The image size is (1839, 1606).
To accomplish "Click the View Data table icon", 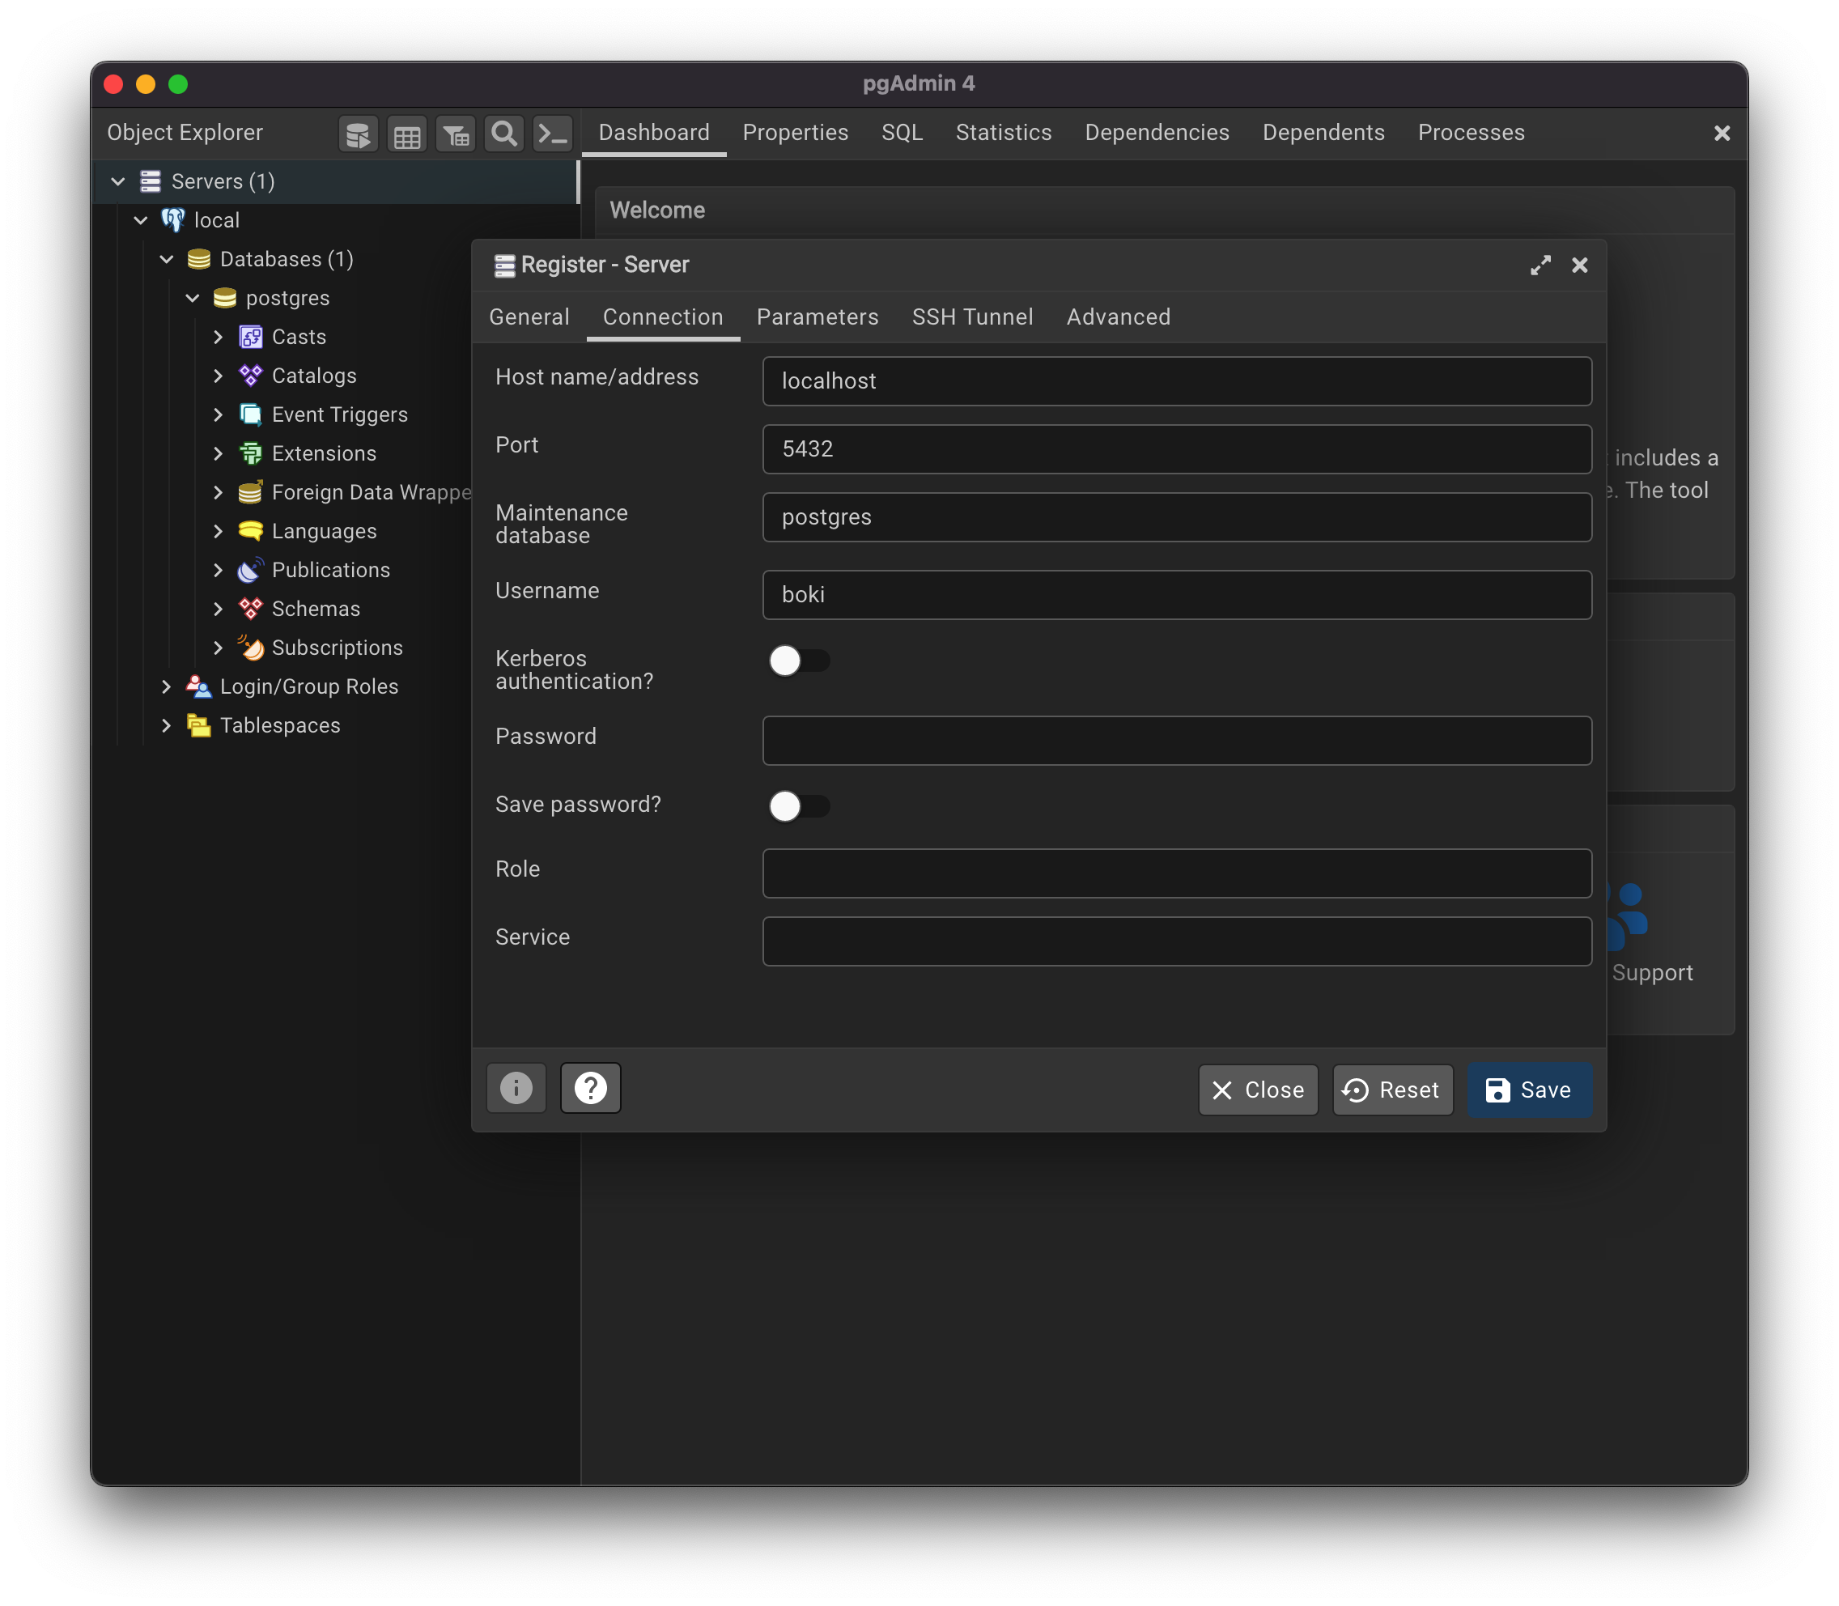I will (407, 135).
